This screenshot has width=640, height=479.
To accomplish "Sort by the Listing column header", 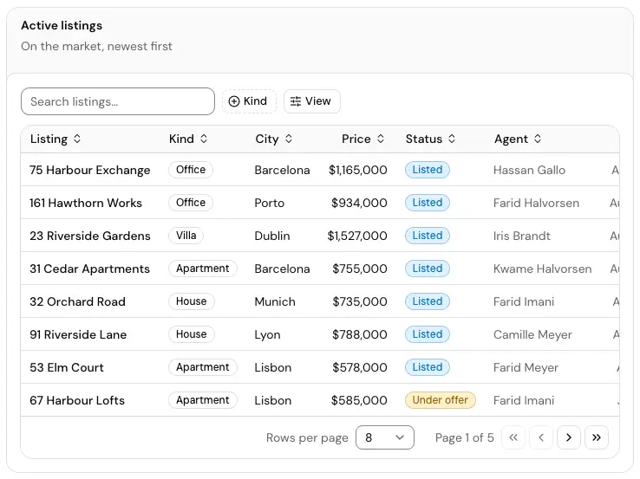I will tap(56, 139).
